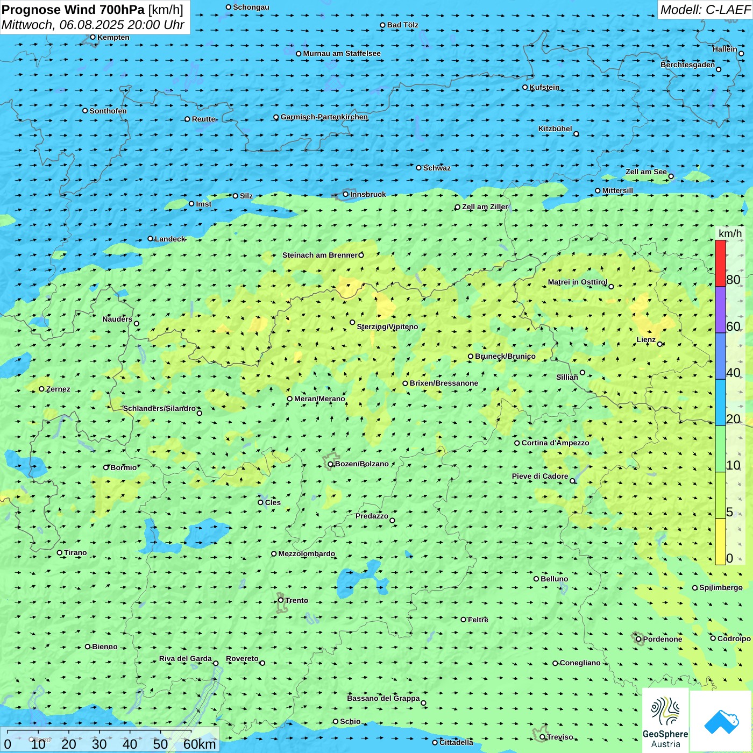Click the Sillian city label
Screen dimensions: 753x753
coord(567,377)
